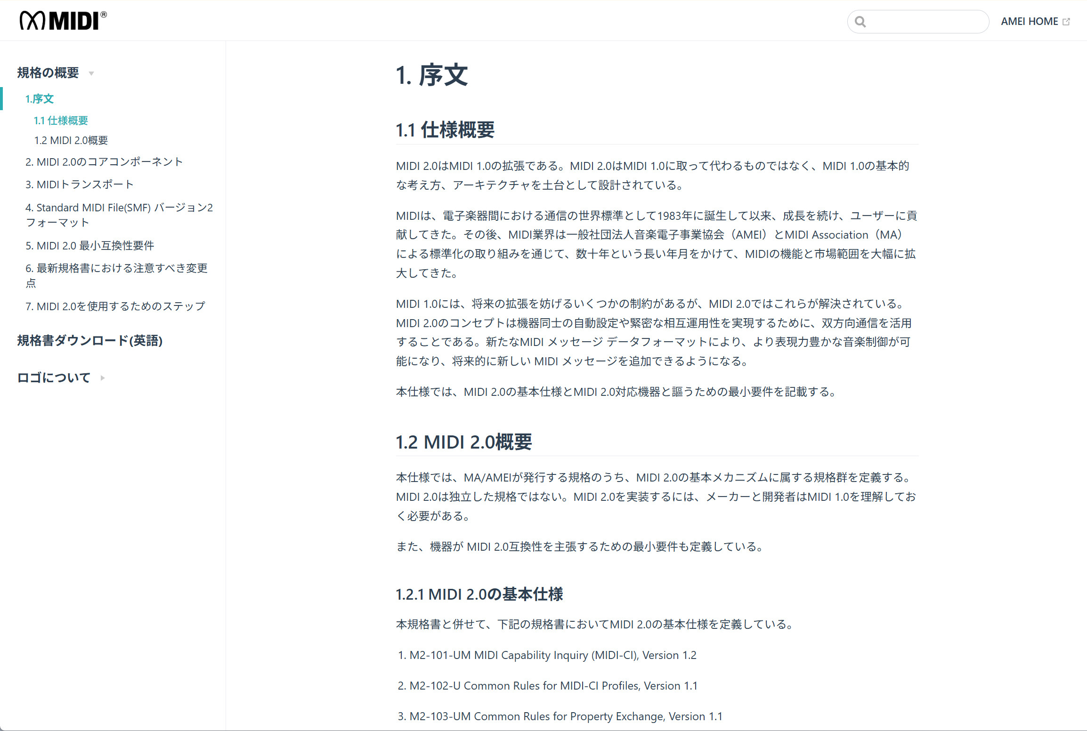Open 6. 最新規格書における注意すべき変更点 page
Screen dimensions: 1087x731
point(116,275)
